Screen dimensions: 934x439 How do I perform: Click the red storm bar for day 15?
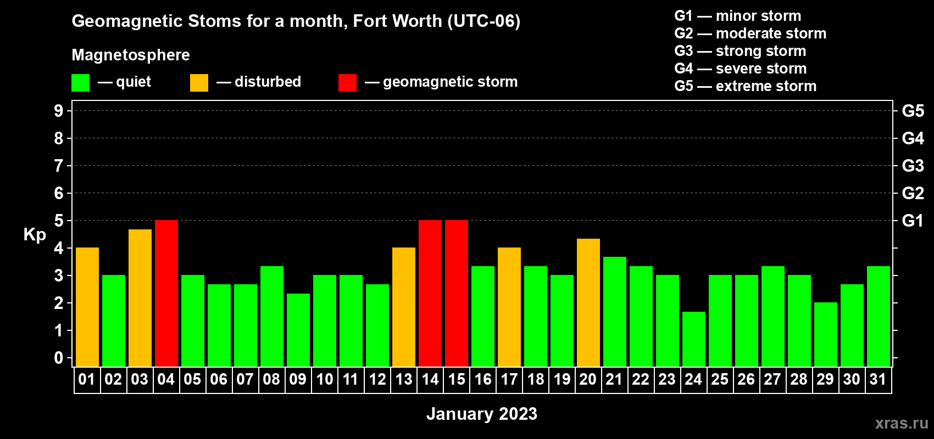pyautogui.click(x=457, y=293)
